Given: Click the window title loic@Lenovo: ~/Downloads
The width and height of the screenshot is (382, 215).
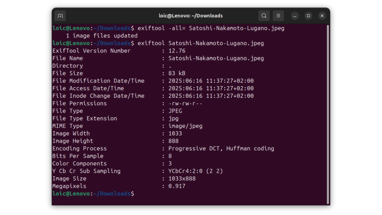Looking at the screenshot, I should [x=191, y=16].
